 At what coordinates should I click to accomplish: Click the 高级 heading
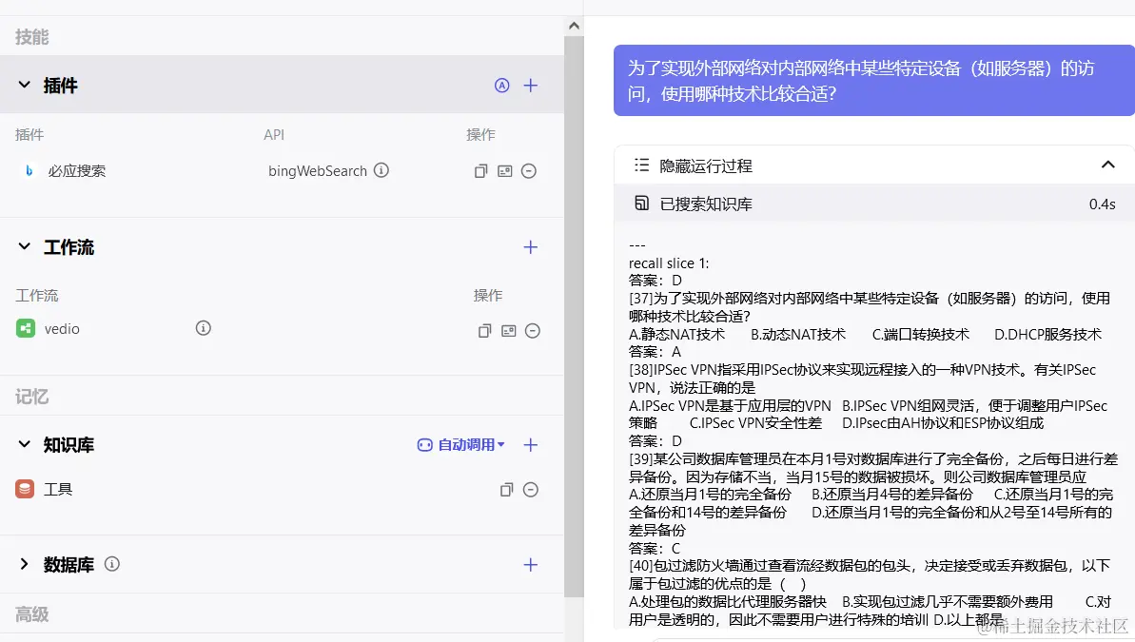point(31,614)
